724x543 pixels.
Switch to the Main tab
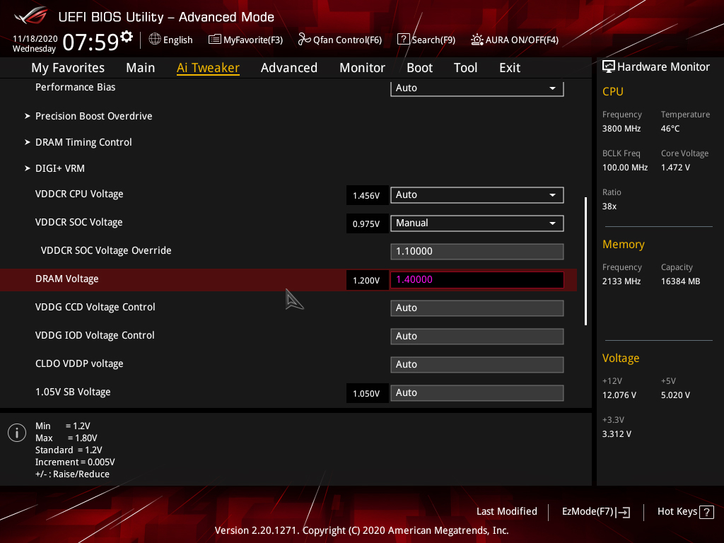(x=141, y=68)
